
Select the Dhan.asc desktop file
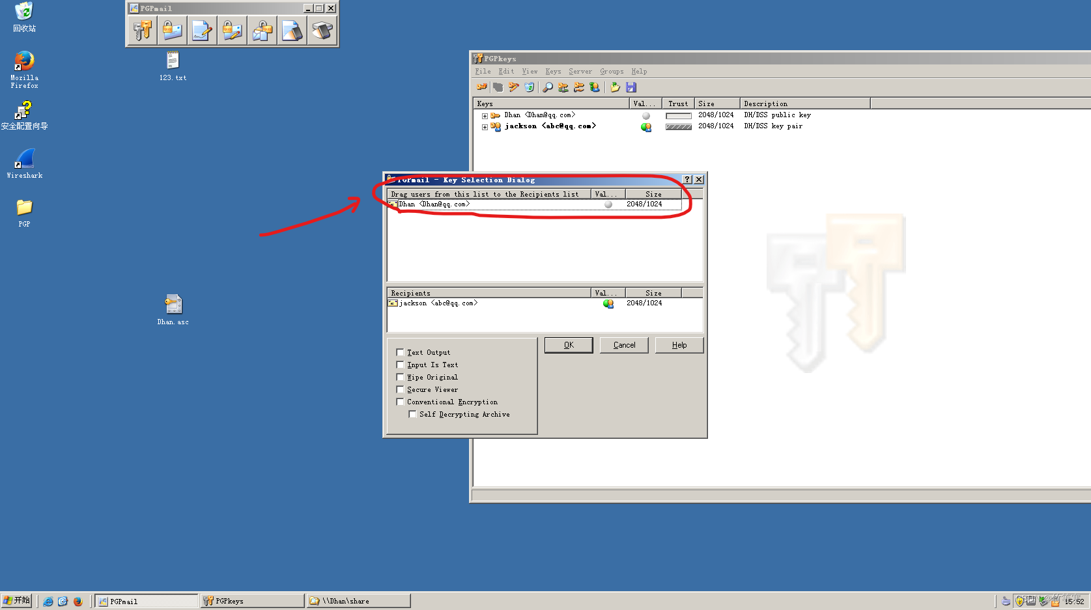[173, 310]
